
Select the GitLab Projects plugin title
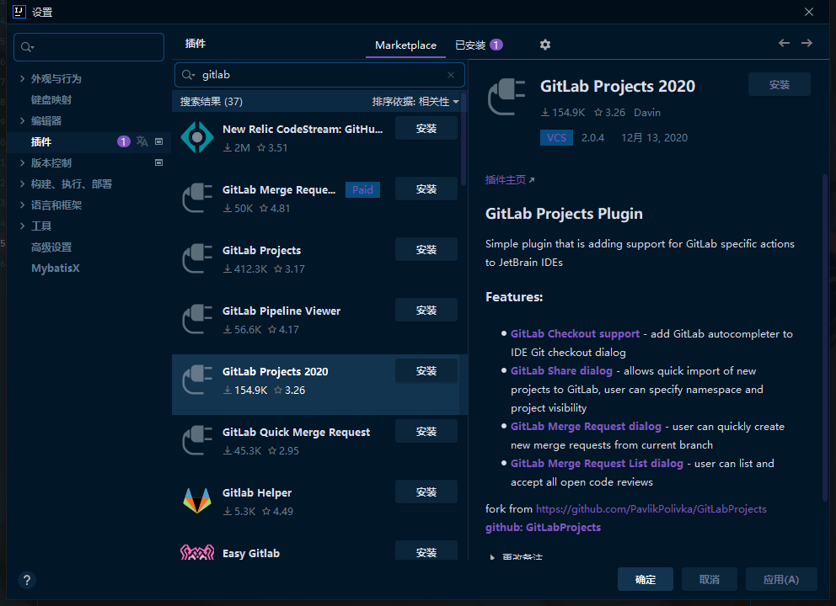pos(261,250)
